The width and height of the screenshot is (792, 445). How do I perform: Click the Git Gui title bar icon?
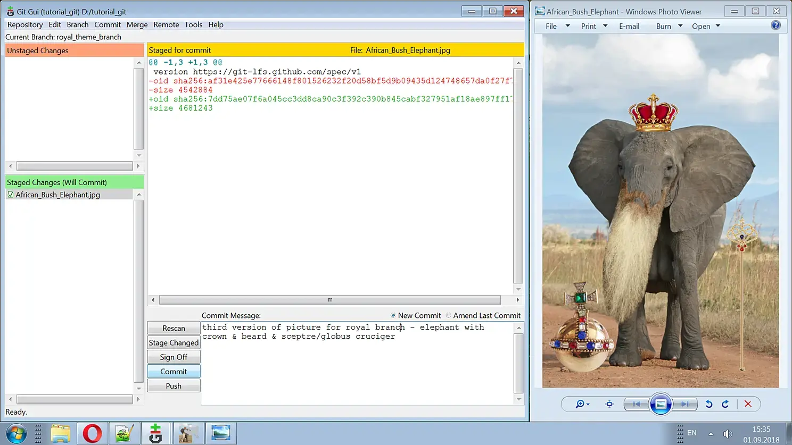(10, 11)
